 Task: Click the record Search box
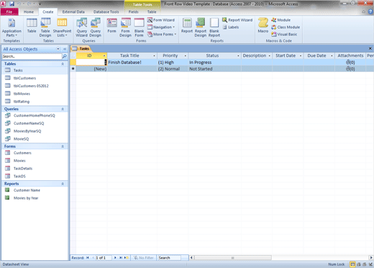coord(169,258)
